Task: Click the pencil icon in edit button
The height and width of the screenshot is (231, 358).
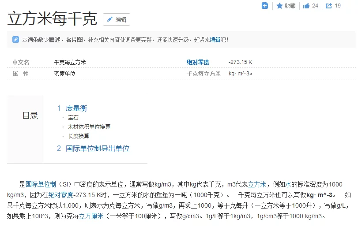Action: click(110, 19)
